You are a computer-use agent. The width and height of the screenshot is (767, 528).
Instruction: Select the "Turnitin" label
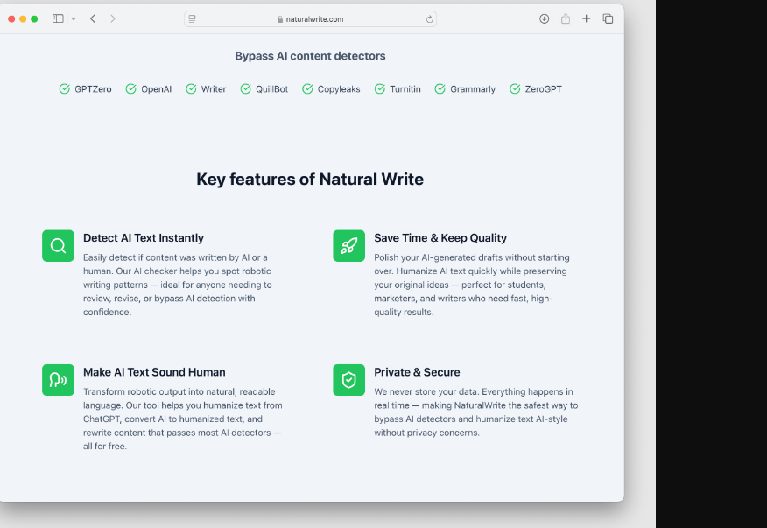(405, 89)
